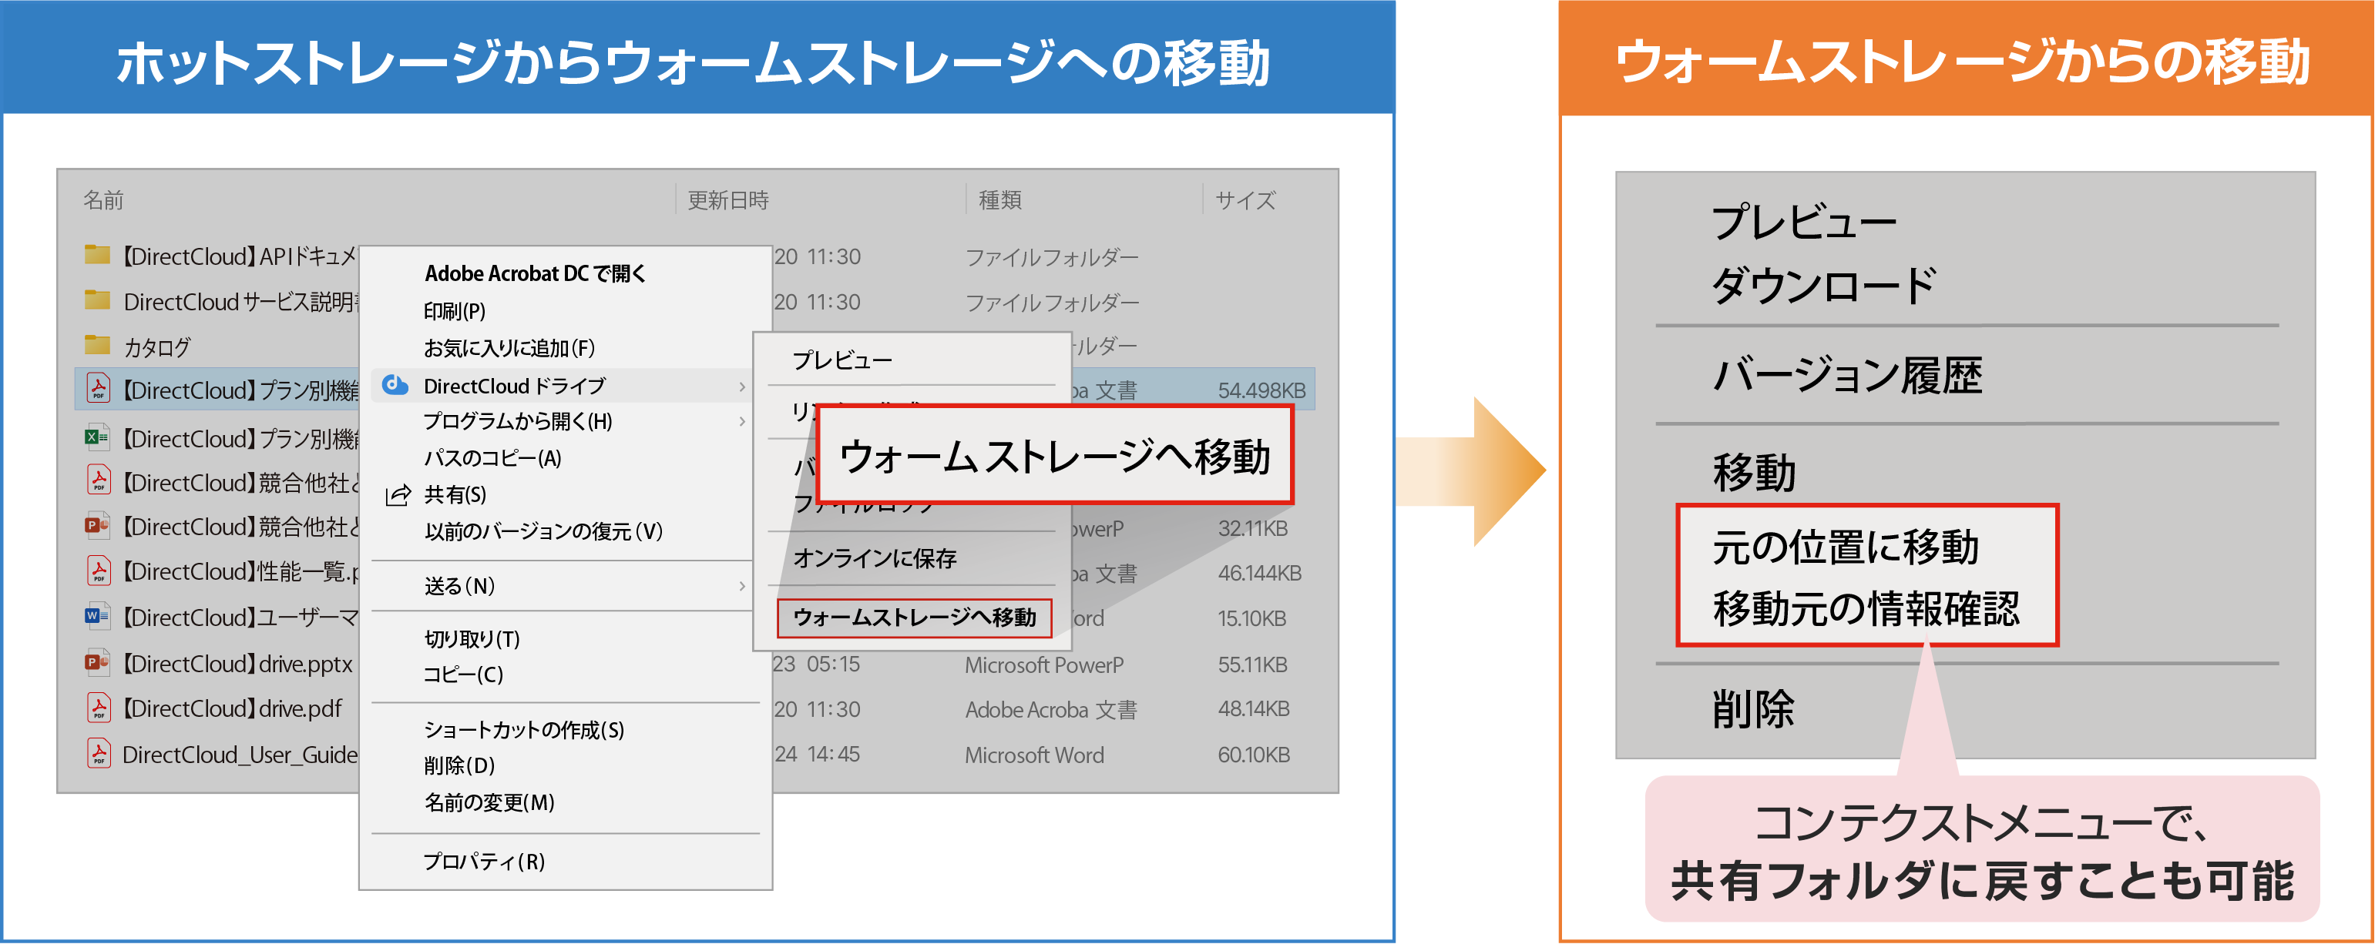This screenshot has width=2375, height=944.
Task: Click the PowerPoint icon of drive.pptx
Action: point(97,661)
